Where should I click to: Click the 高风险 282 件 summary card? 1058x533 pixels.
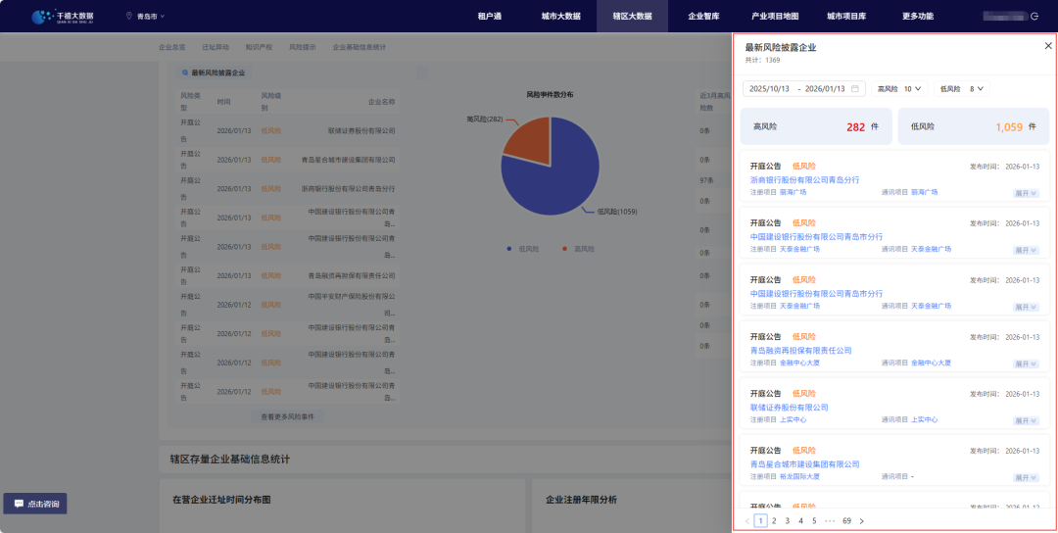coord(816,126)
